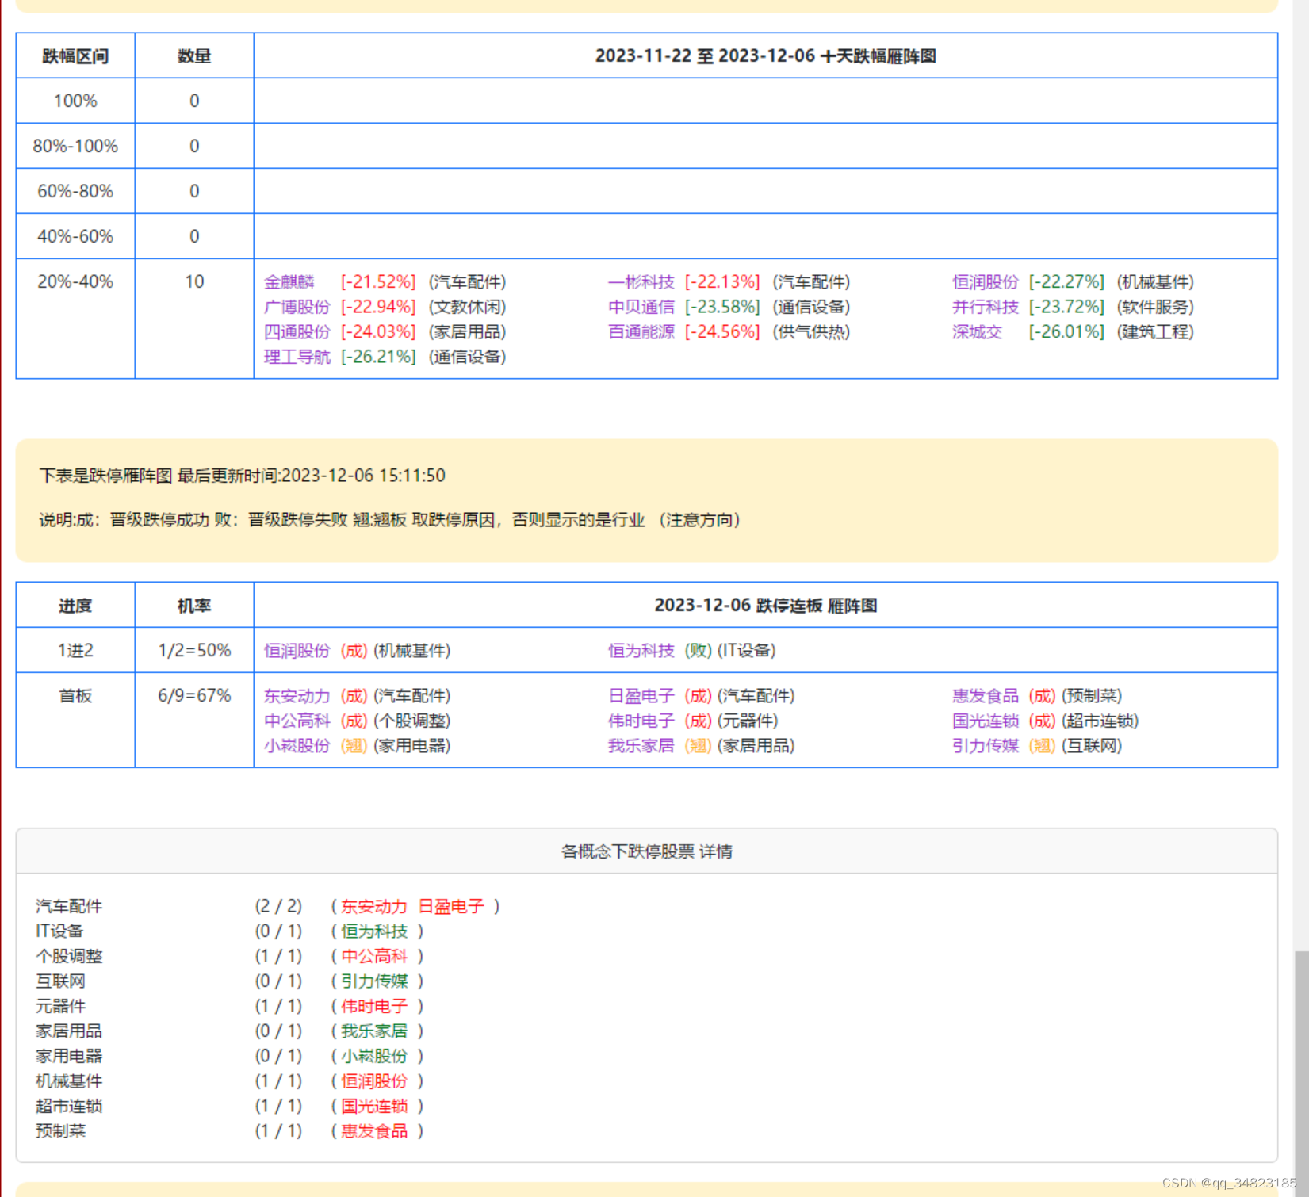Click the 最后更新时间 2023-12-06 15:11:50 line

(x=243, y=476)
